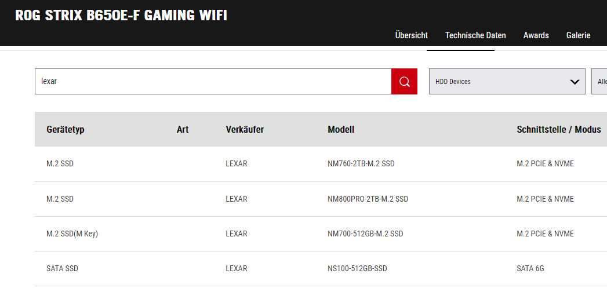Click M.2 PCIE & NVME in NM760 row
Image resolution: width=607 pixels, height=299 pixels.
pyautogui.click(x=546, y=163)
